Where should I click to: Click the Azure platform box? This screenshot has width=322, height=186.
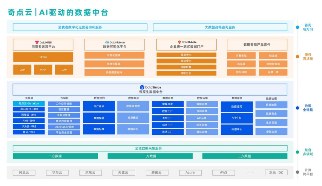pyautogui.click(x=190, y=173)
